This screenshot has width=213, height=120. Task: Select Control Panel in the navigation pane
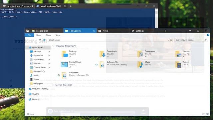39,67
